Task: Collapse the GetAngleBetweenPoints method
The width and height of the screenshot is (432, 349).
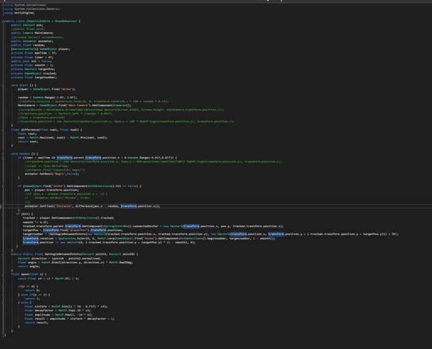Action: [x=3, y=254]
